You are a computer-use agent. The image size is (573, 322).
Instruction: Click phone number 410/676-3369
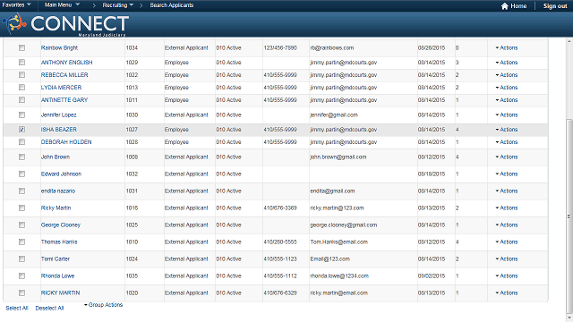coord(280,208)
